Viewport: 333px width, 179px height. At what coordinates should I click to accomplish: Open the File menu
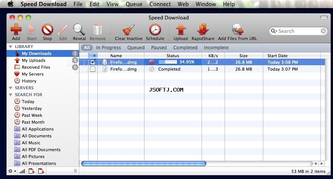point(78,4)
